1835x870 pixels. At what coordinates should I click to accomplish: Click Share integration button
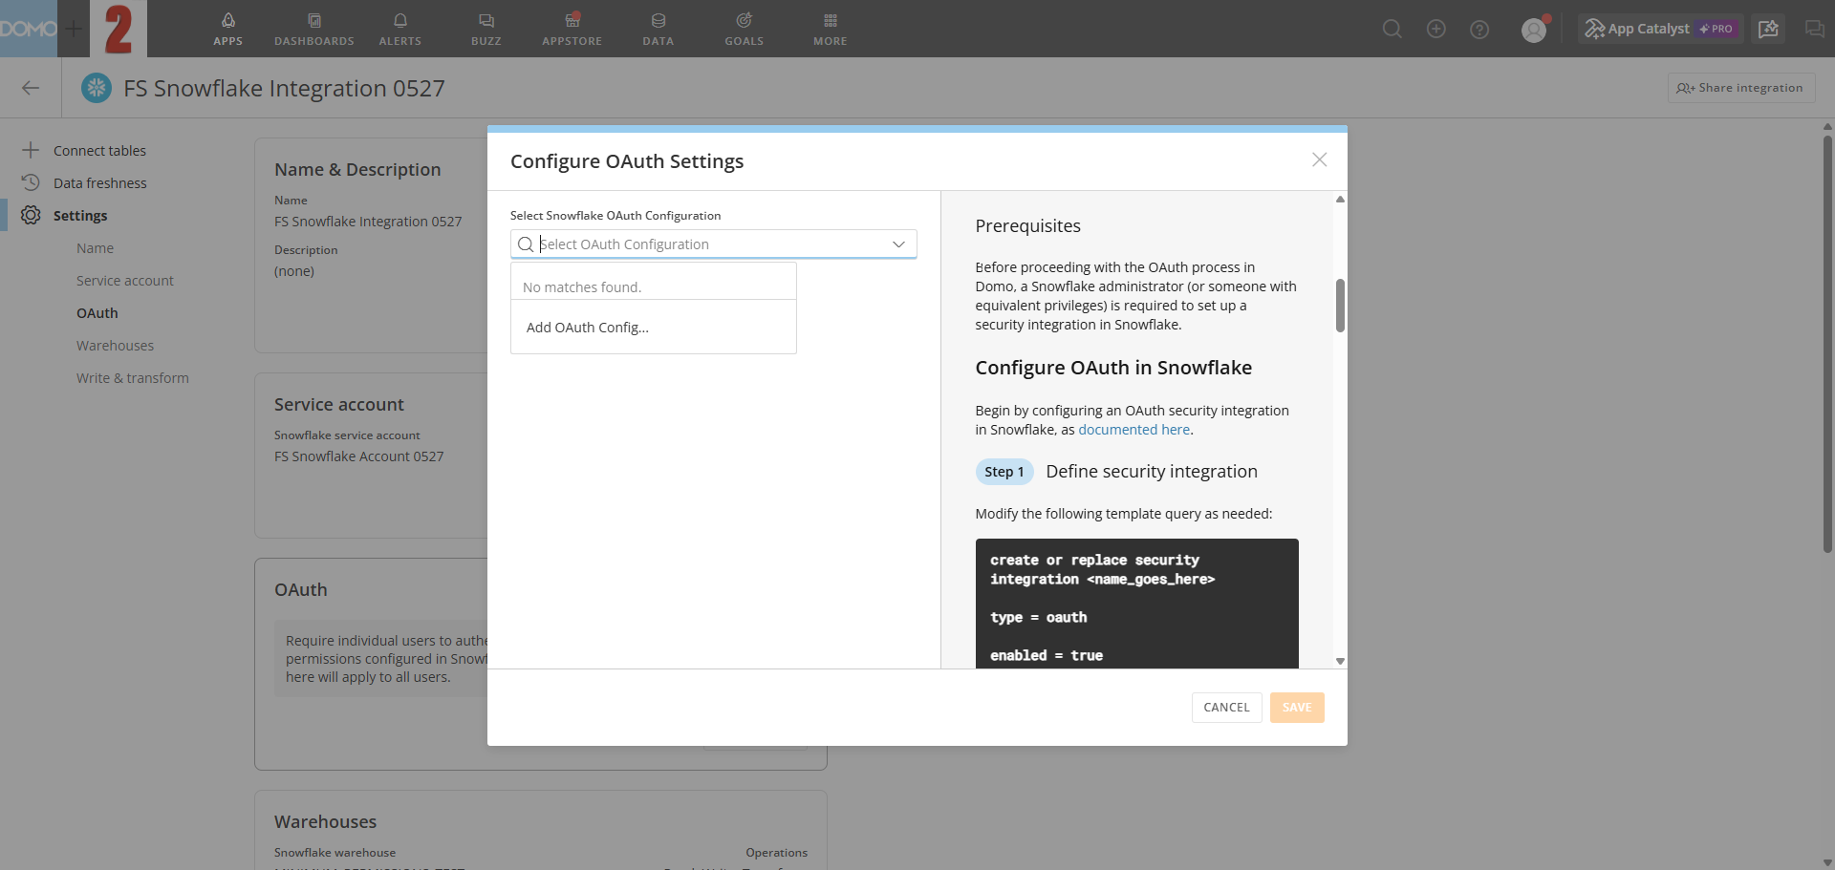(x=1741, y=88)
